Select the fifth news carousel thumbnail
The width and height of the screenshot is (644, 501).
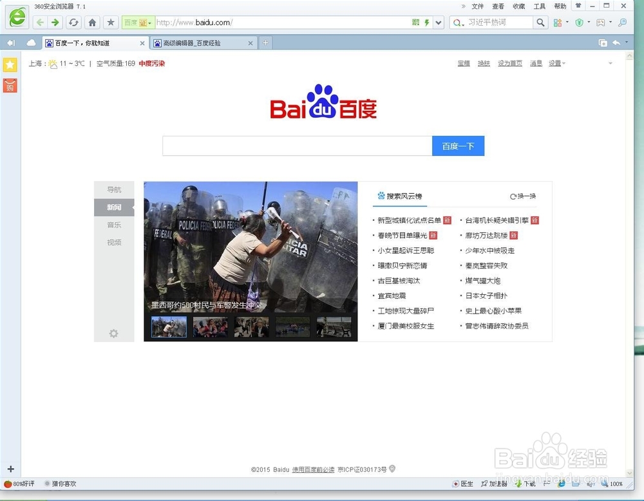click(x=334, y=327)
